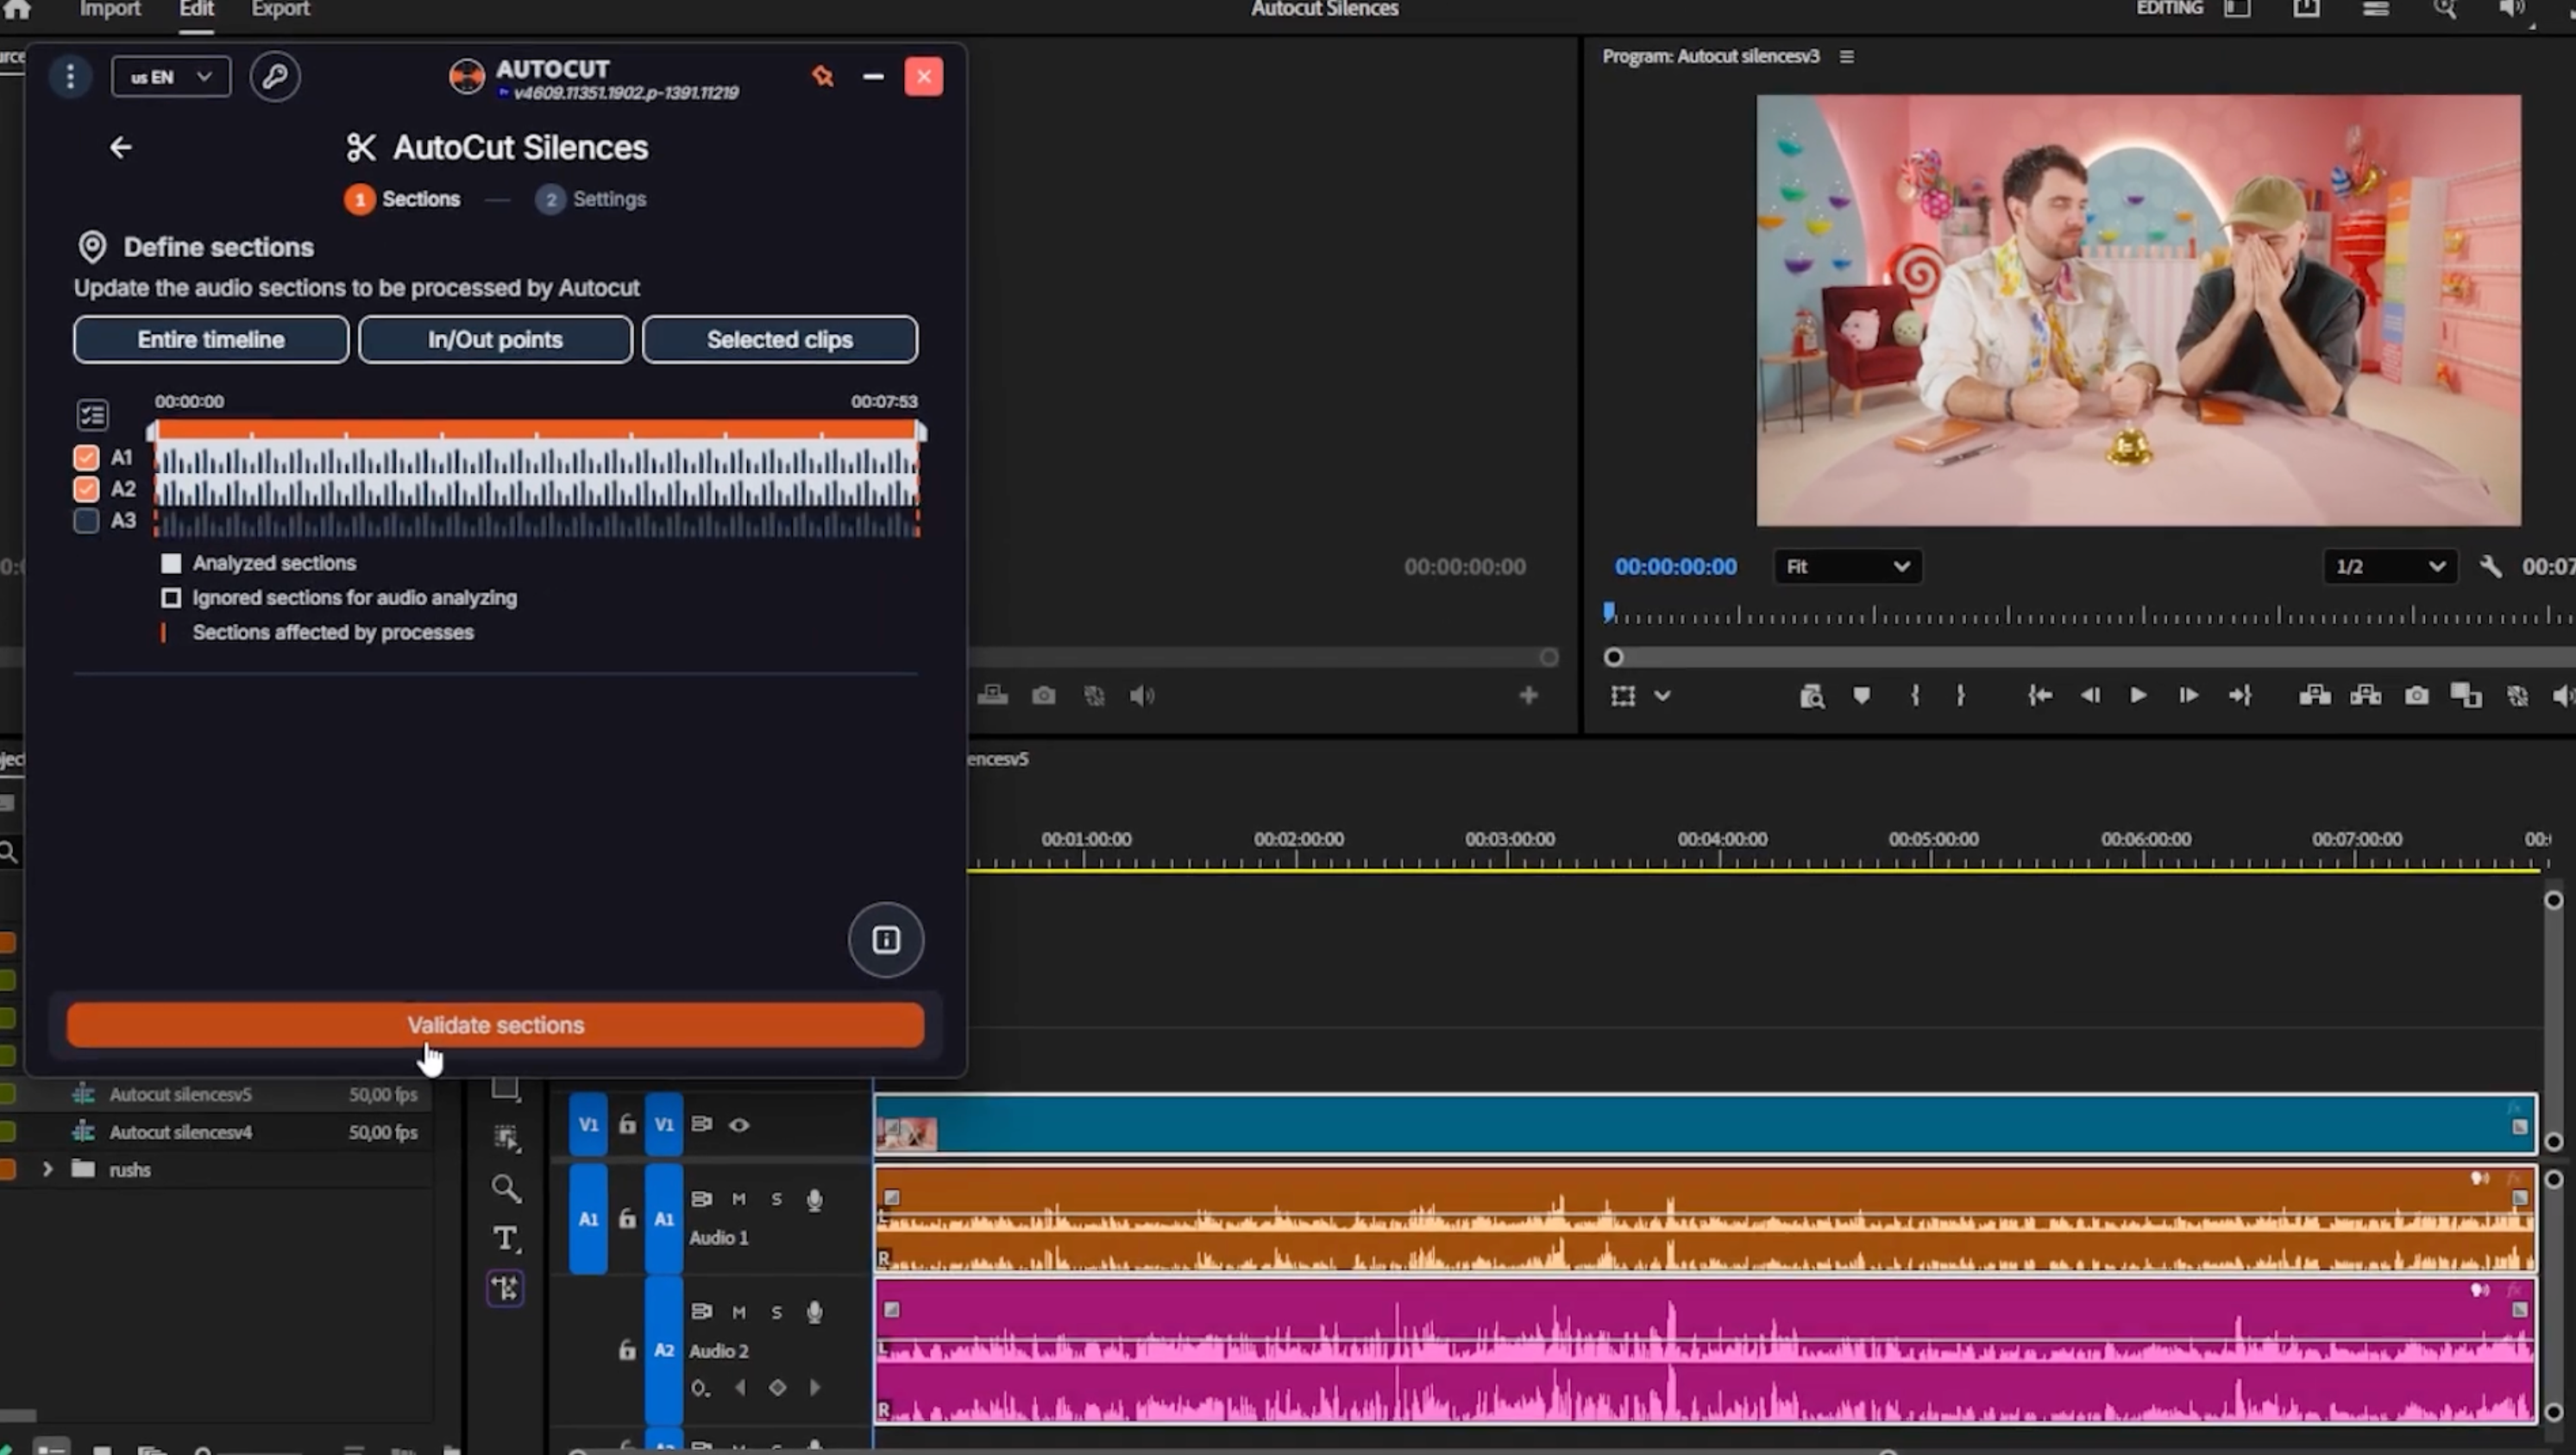Toggle V1 track output eye icon
This screenshot has height=1455, width=2576.
pyautogui.click(x=739, y=1124)
